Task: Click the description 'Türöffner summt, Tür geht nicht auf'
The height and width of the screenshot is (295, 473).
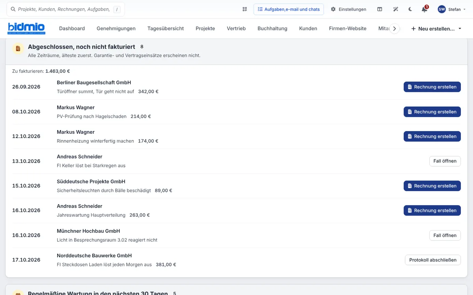Action: pos(95,92)
